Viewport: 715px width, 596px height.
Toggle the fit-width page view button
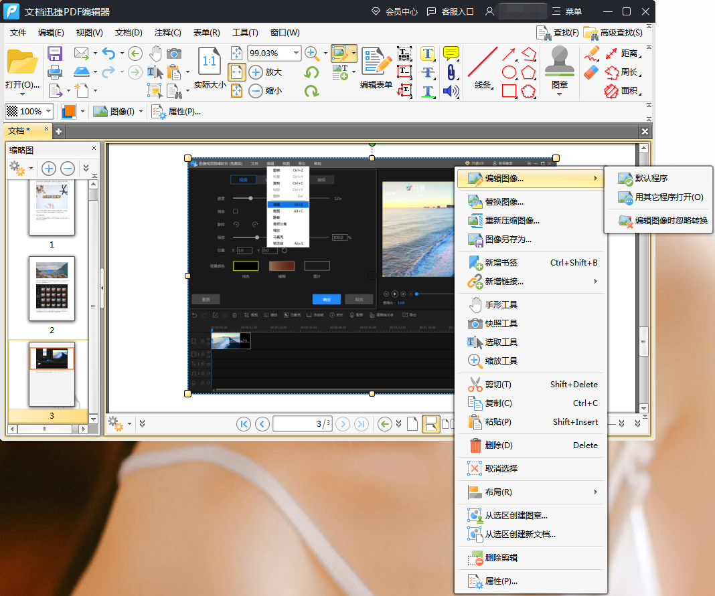tap(236, 72)
